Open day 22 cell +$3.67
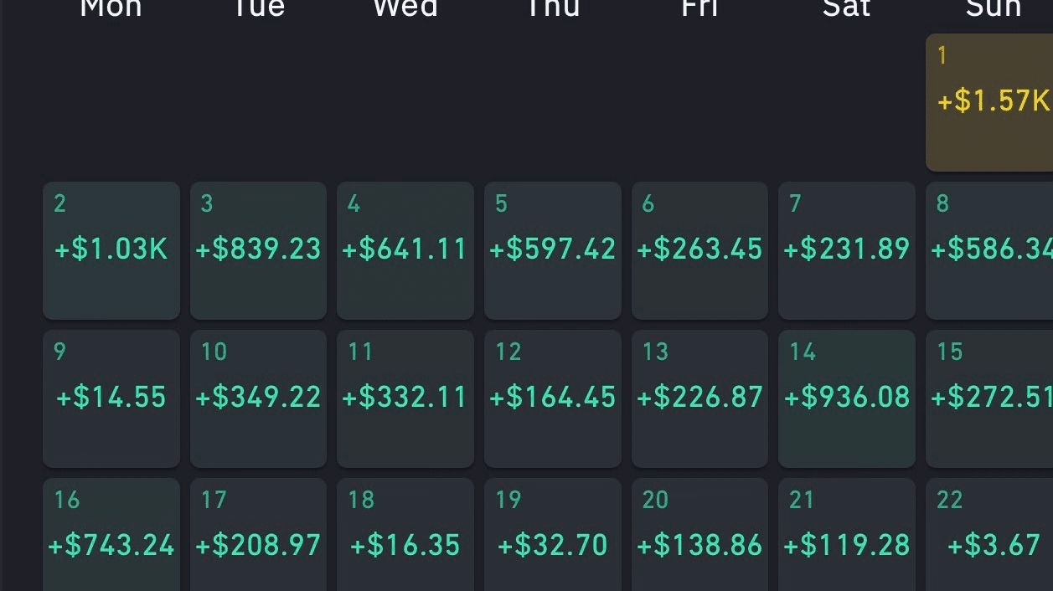Image resolution: width=1053 pixels, height=591 pixels. 989,534
